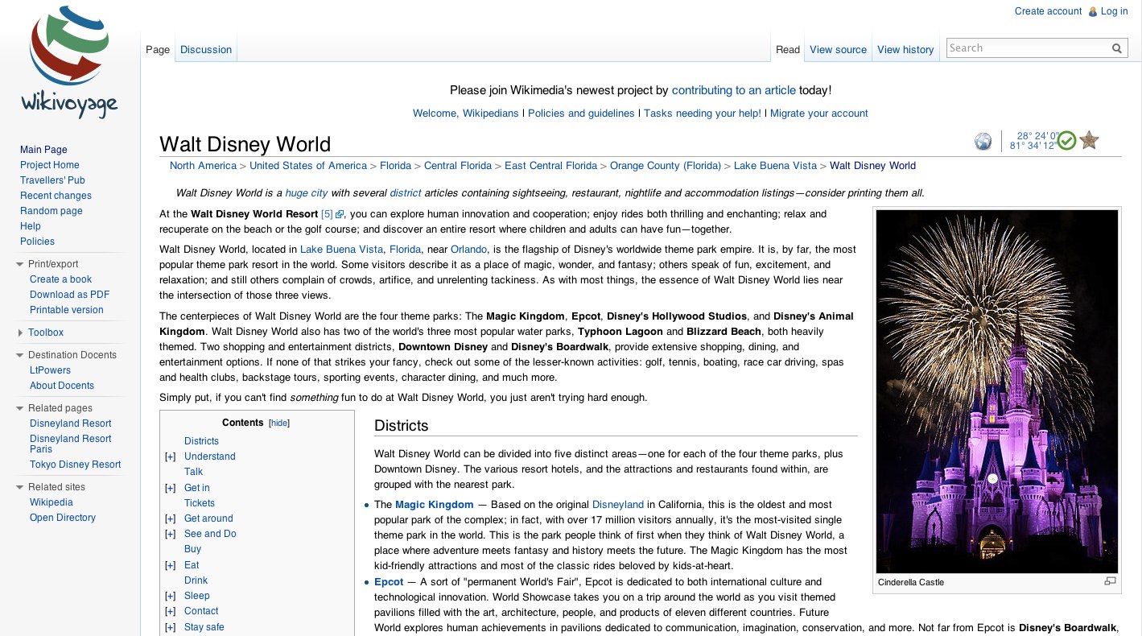Click the user icon beside Log in
The width and height of the screenshot is (1142, 636).
1092,12
